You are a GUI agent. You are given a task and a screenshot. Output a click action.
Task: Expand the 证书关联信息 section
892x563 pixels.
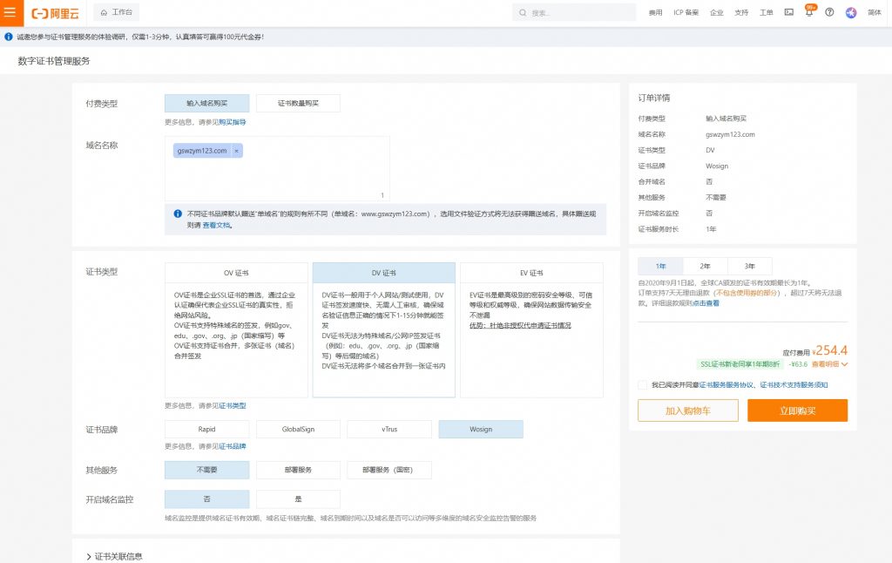pos(89,556)
